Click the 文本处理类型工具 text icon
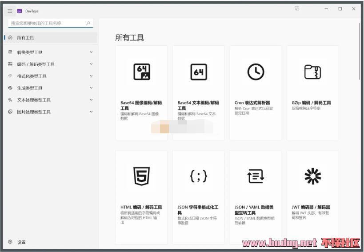364x252 pixels. click(x=10, y=100)
